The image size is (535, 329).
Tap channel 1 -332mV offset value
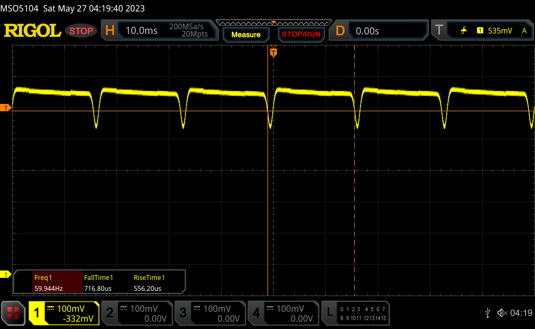click(x=78, y=319)
